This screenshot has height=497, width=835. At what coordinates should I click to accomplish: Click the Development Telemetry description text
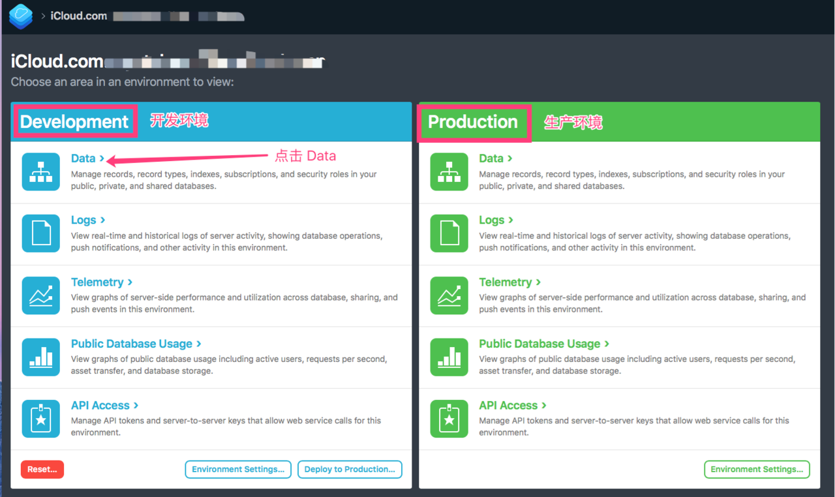234,303
